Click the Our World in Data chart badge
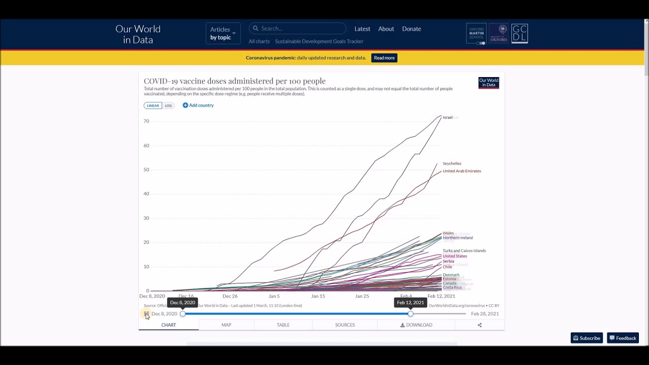 pyautogui.click(x=488, y=83)
